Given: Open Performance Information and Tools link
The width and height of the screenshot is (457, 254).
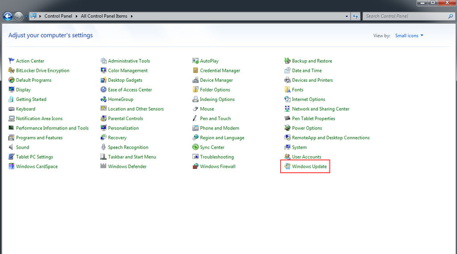Looking at the screenshot, I should coord(53,128).
